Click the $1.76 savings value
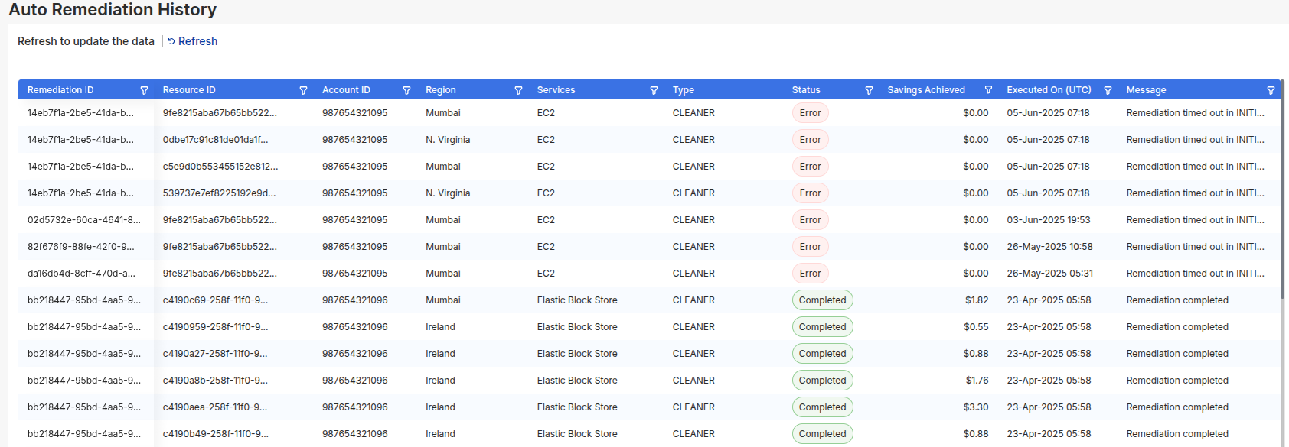 [977, 381]
